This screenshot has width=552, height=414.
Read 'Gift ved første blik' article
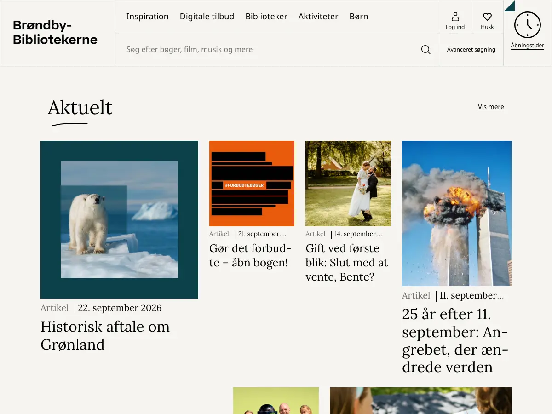pos(347,263)
